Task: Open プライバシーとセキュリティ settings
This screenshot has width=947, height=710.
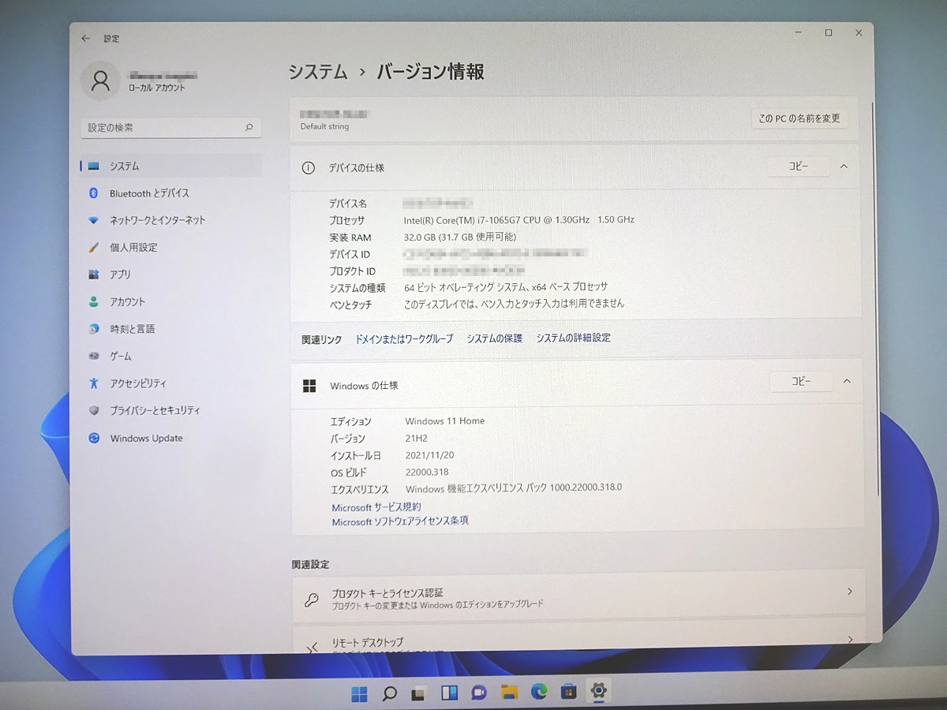Action: click(x=171, y=410)
